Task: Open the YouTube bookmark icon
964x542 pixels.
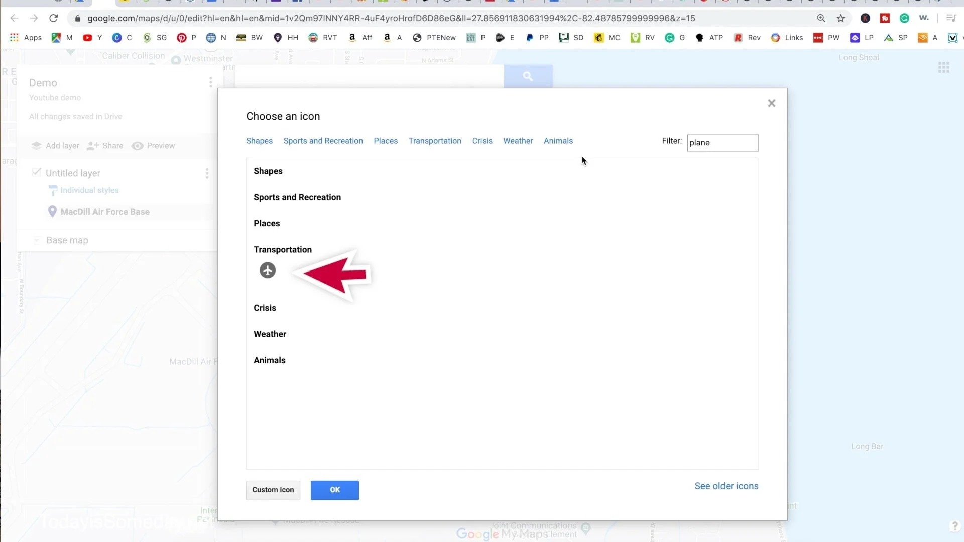Action: tap(87, 37)
